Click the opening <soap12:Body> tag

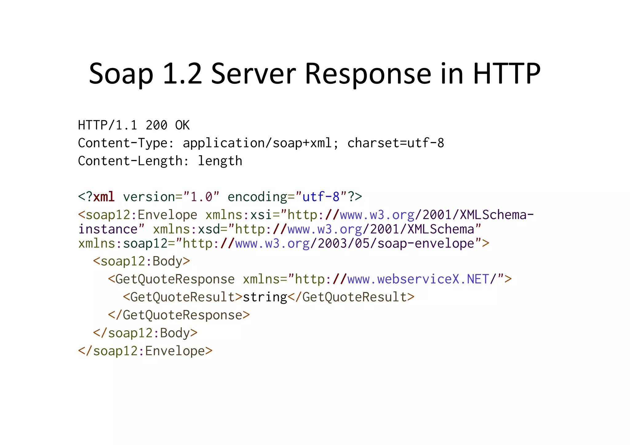pyautogui.click(x=142, y=261)
